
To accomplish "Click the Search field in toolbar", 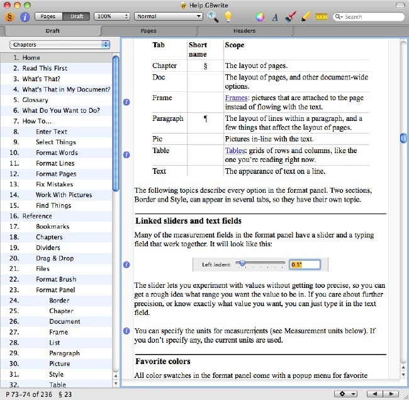I will (369, 17).
